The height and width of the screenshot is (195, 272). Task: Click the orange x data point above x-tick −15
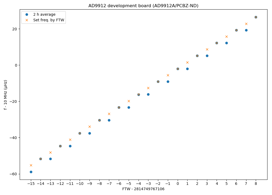click(x=31, y=165)
